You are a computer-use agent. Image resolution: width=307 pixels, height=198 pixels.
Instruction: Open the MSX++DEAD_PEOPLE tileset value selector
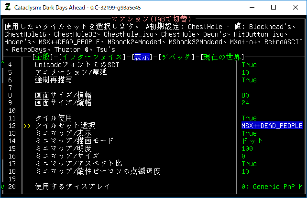click(272, 126)
